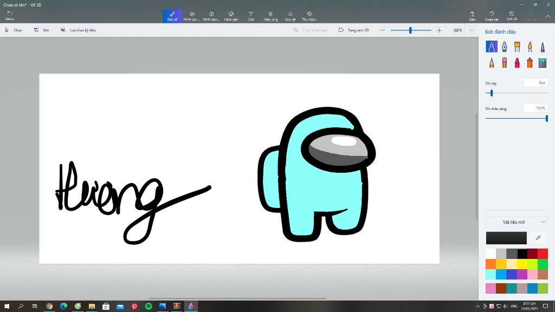Select the pixel pen brush
555x312 pixels.
[543, 47]
